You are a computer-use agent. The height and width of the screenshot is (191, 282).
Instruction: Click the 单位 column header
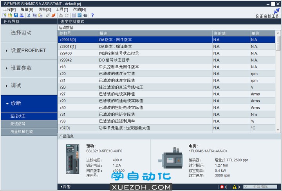pos(262,33)
